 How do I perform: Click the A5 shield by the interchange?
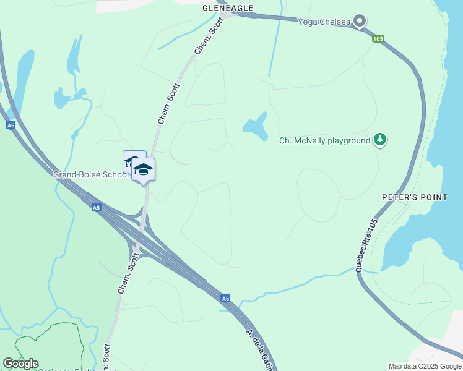point(97,208)
